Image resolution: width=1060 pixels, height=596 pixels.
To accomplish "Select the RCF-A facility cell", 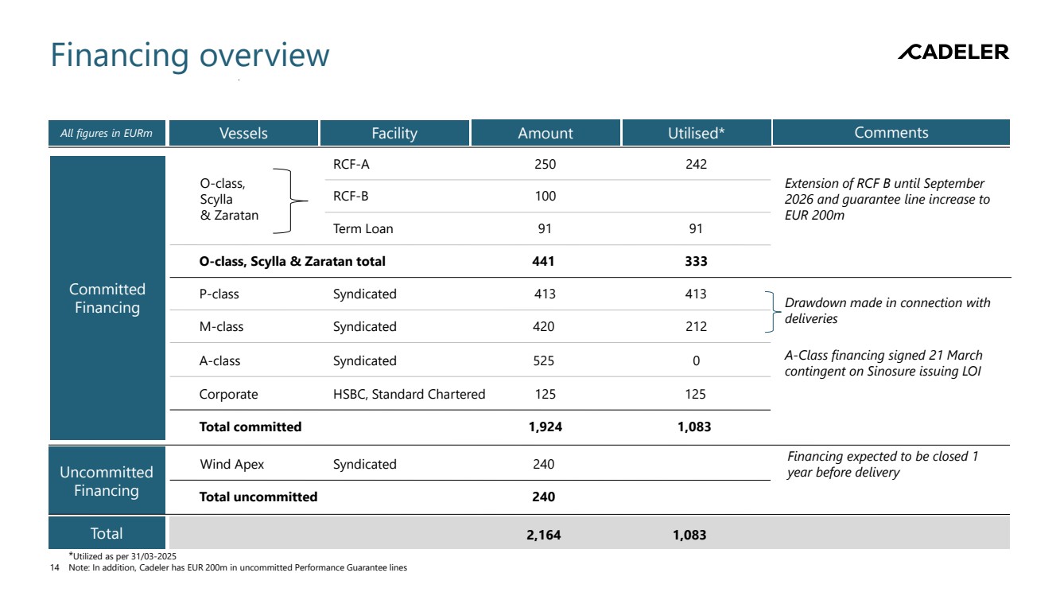I will [x=351, y=165].
